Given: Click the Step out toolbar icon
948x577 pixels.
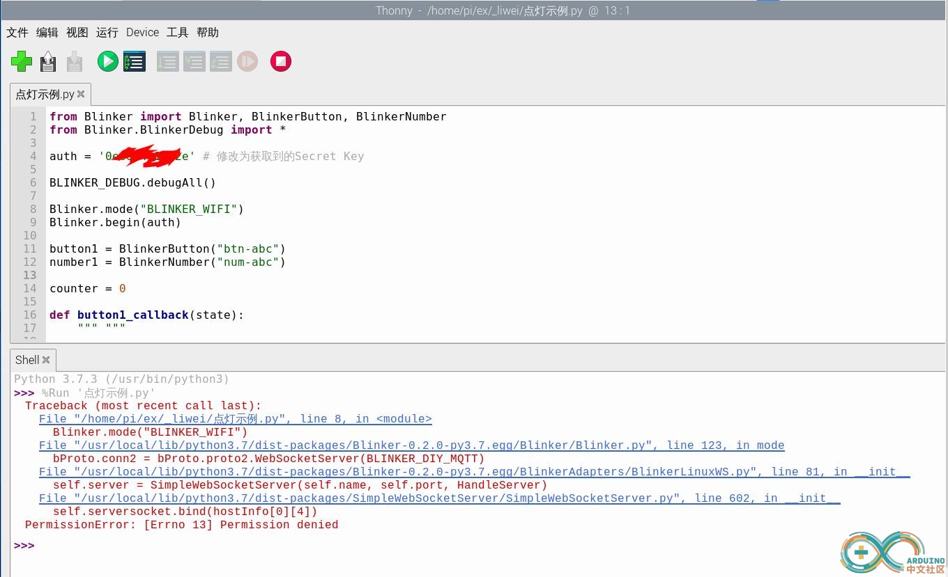Looking at the screenshot, I should pyautogui.click(x=220, y=61).
